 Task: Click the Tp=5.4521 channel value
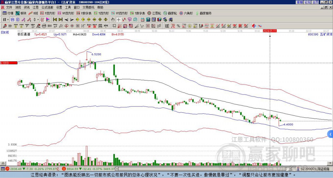point(41,34)
